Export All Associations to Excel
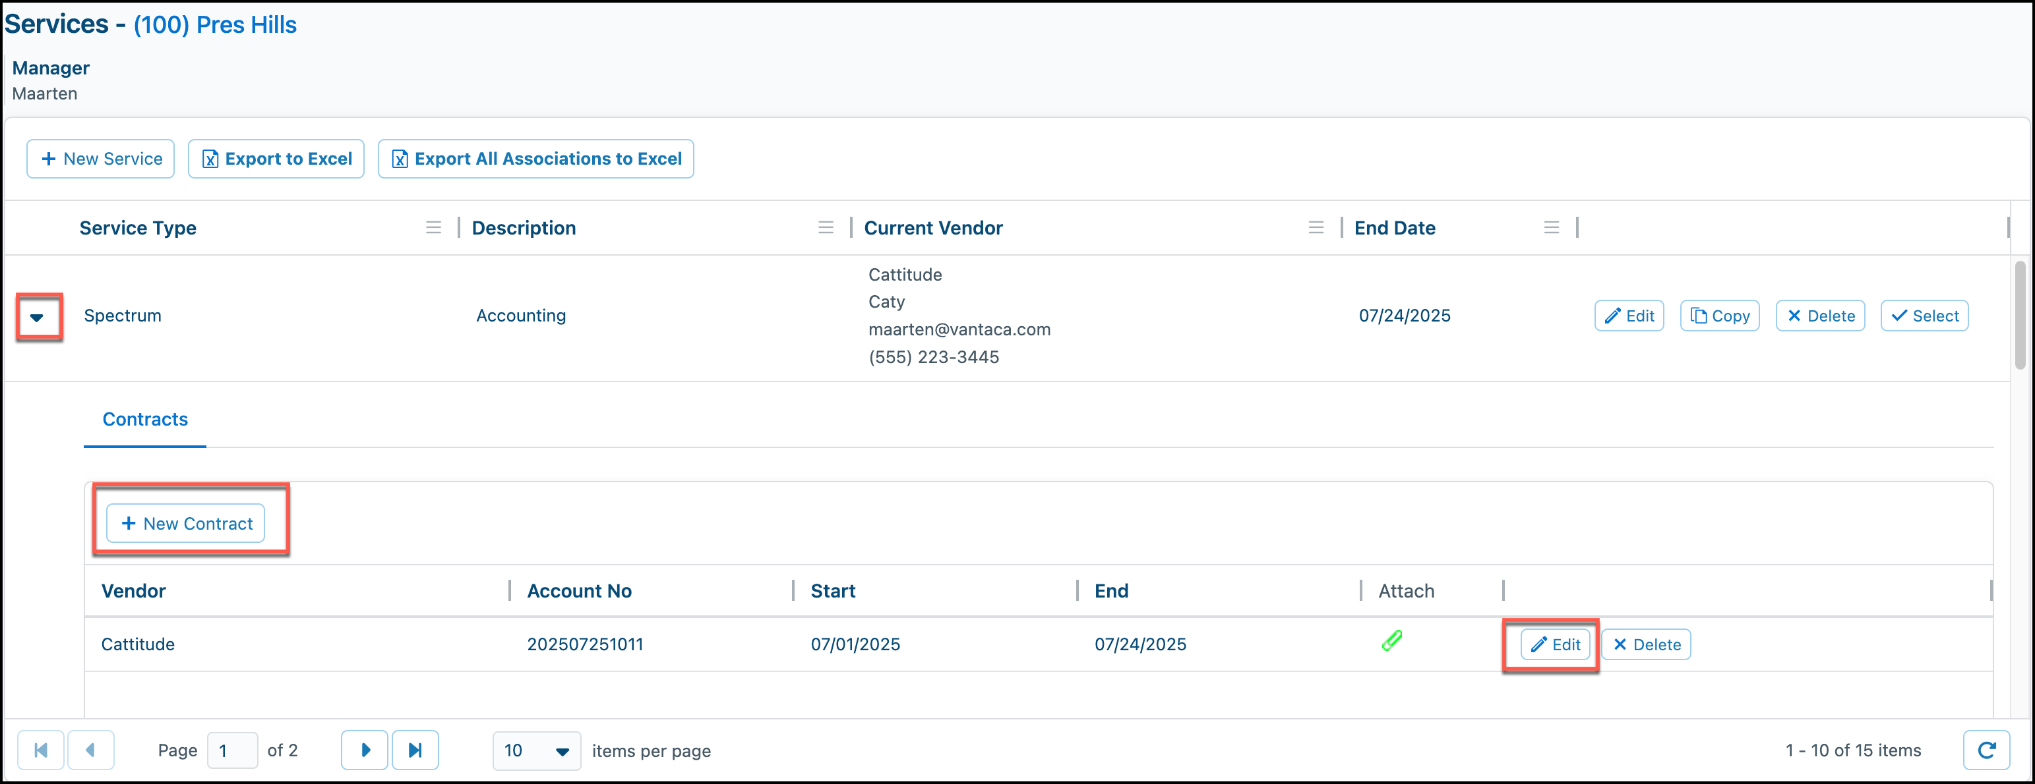2035x784 pixels. [x=535, y=159]
